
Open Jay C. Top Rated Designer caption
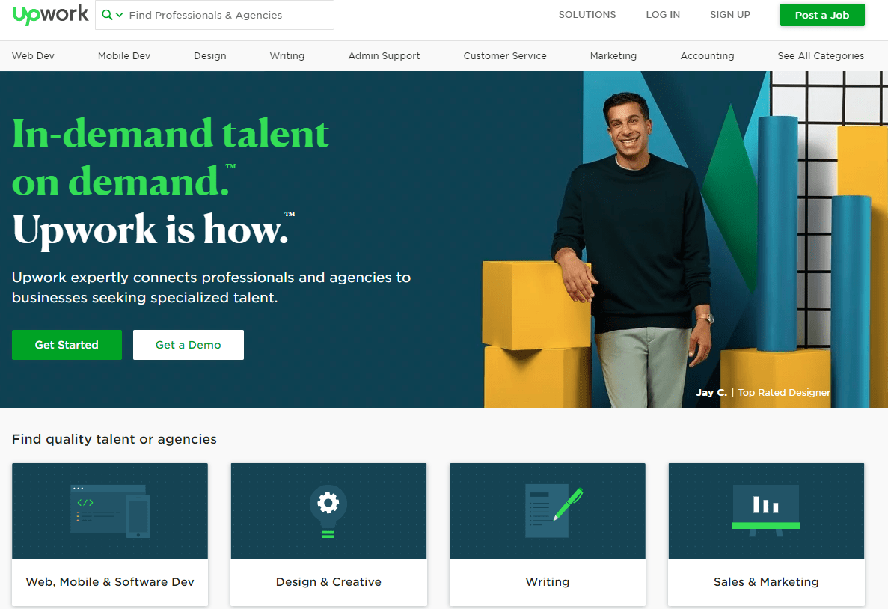pyautogui.click(x=763, y=392)
